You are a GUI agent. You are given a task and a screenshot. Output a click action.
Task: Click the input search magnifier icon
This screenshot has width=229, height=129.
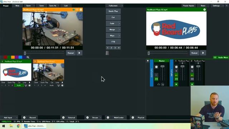tap(28, 57)
